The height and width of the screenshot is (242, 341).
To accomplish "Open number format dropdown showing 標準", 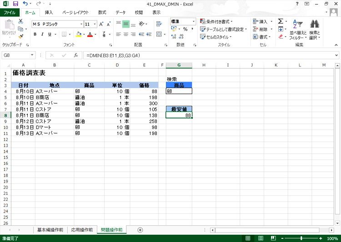I will [194, 21].
